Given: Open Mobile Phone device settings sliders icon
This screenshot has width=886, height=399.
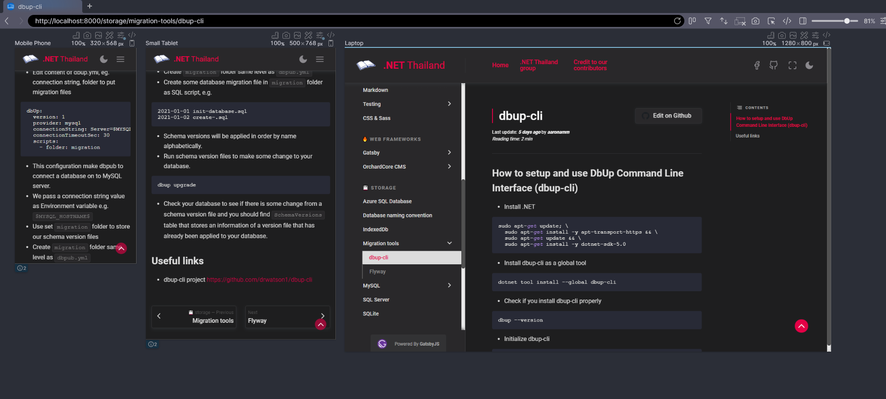Looking at the screenshot, I should tap(121, 35).
